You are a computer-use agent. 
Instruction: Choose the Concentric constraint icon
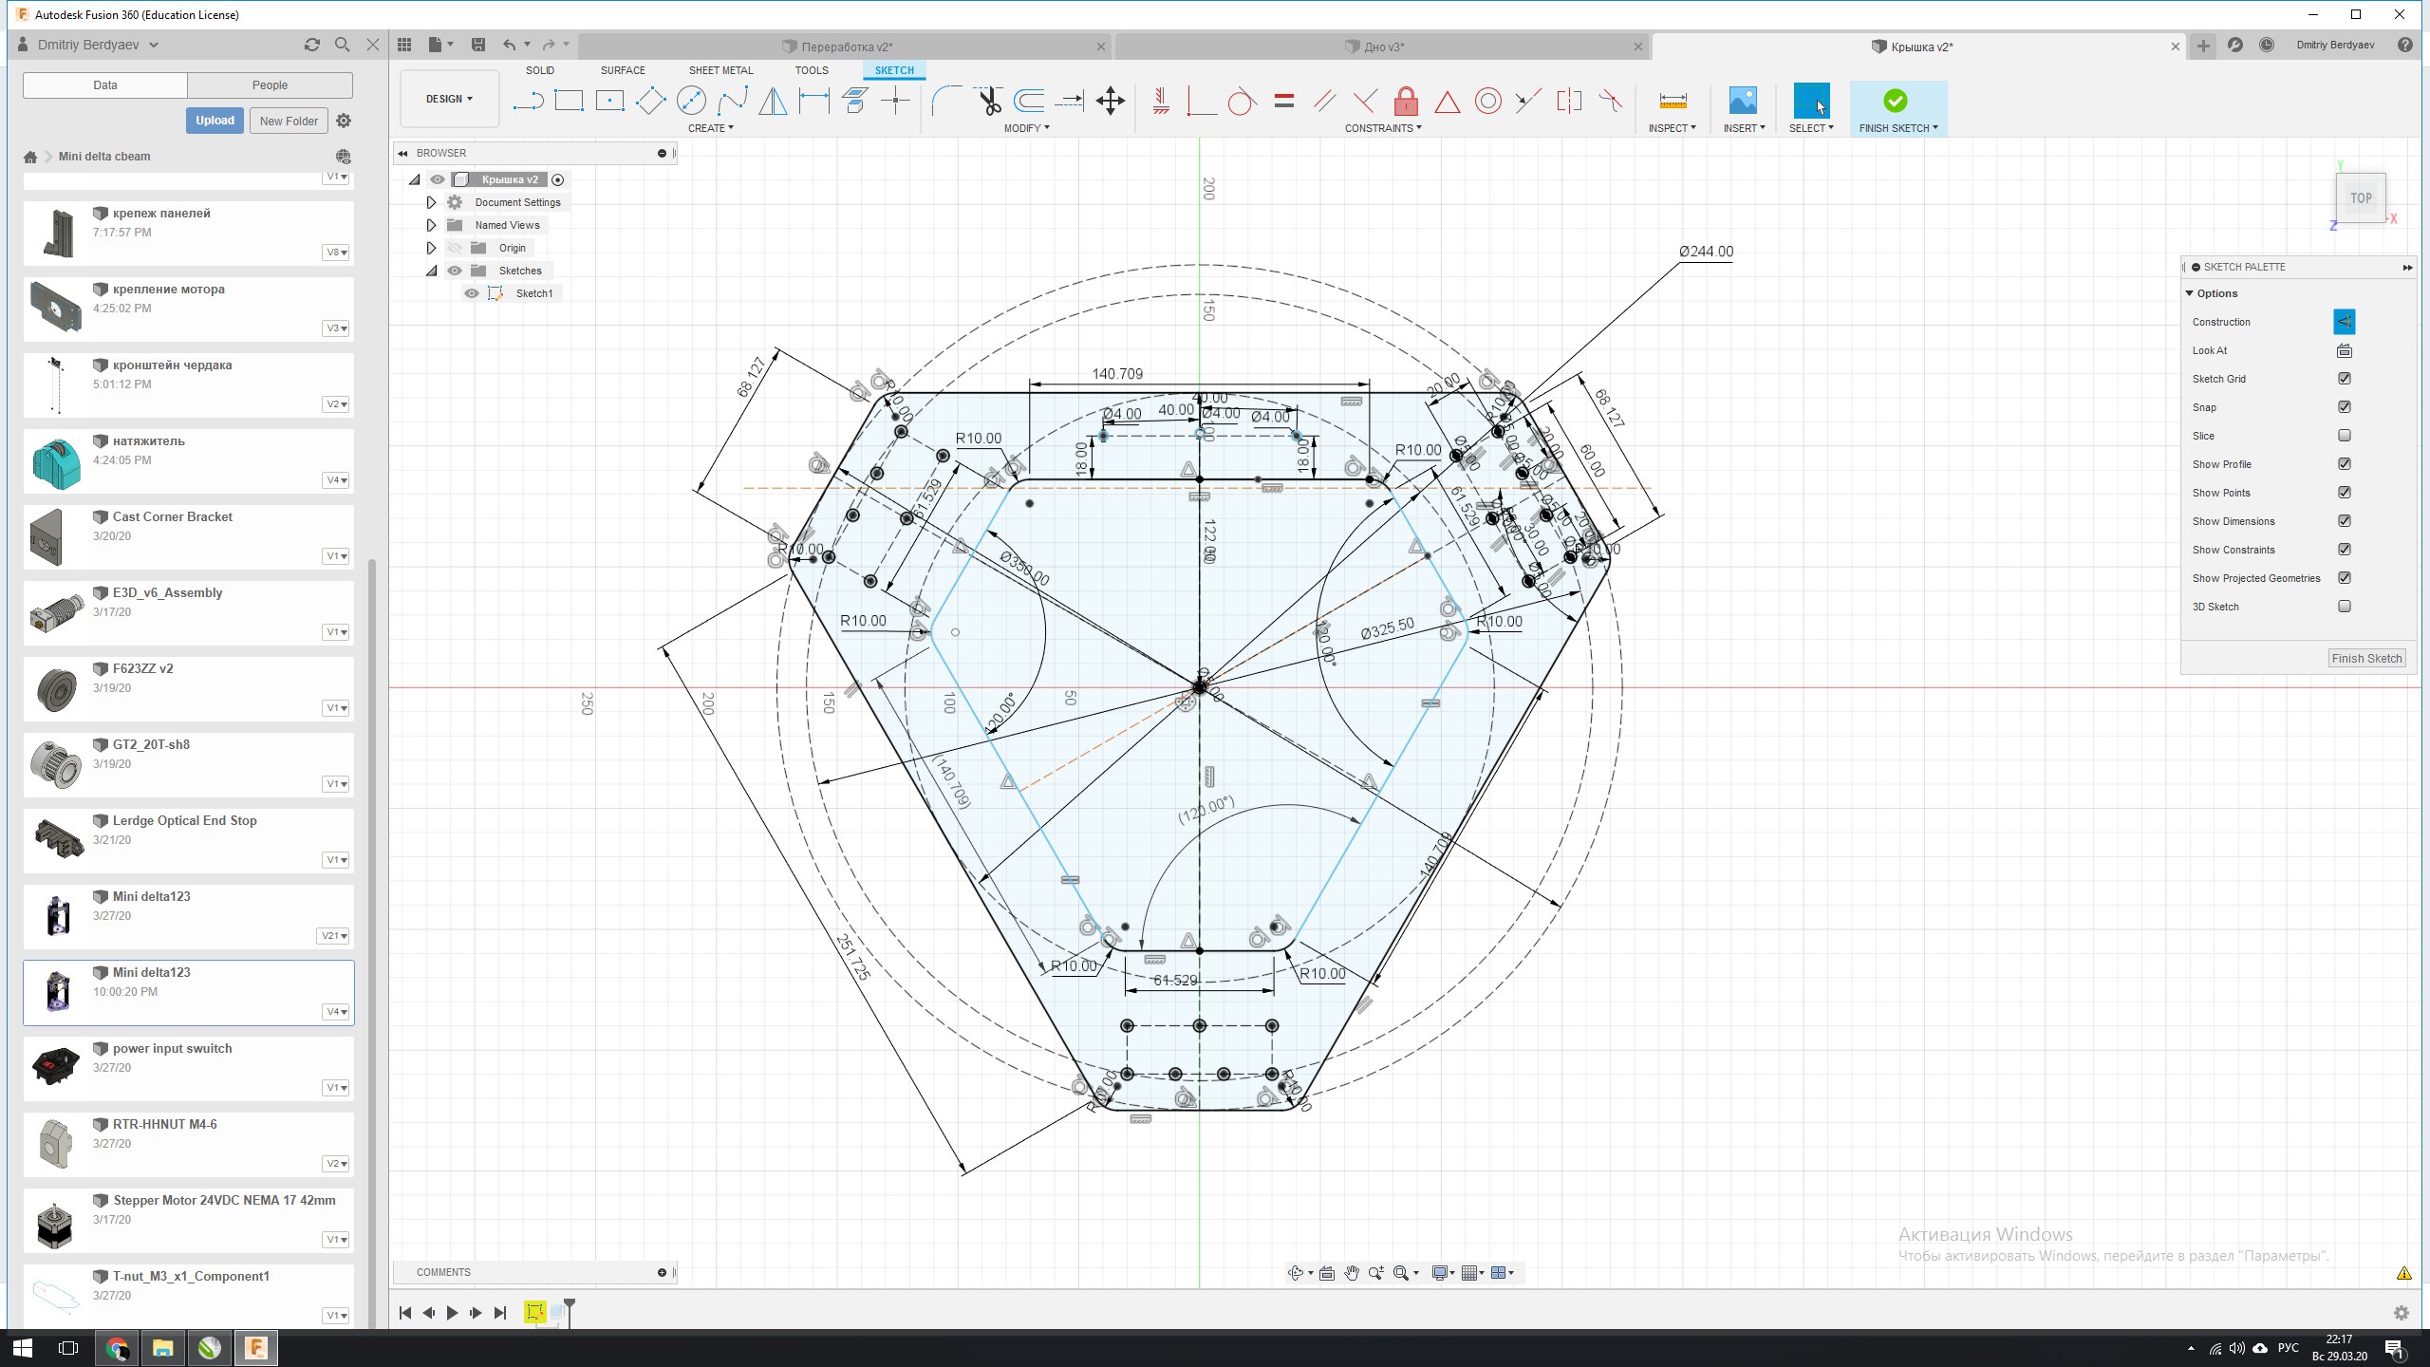(1487, 101)
